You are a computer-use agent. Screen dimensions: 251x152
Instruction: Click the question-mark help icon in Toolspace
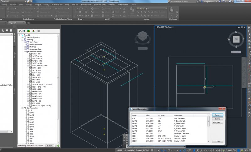(11, 30)
